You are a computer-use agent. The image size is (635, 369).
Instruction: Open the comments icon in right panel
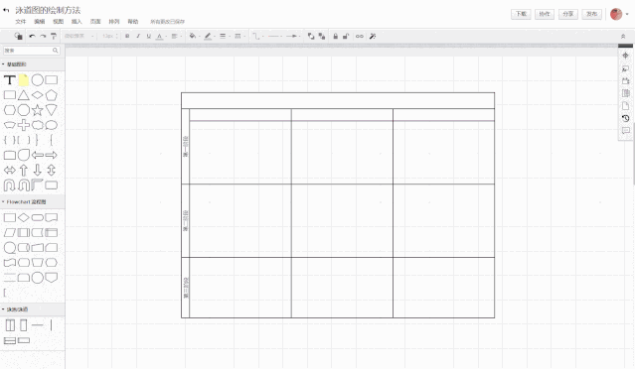(x=625, y=131)
